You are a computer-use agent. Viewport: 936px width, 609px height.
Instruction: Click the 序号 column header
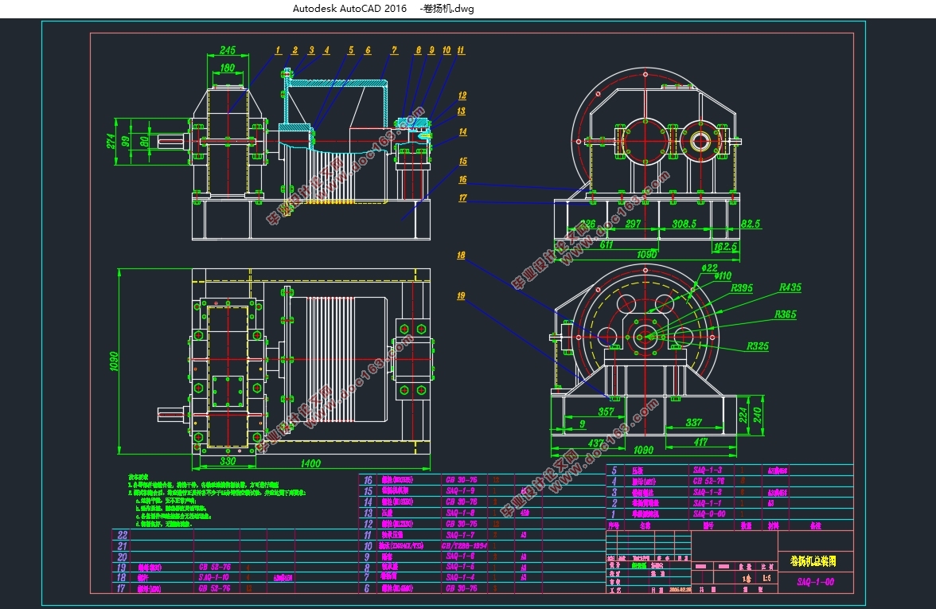pos(613,525)
